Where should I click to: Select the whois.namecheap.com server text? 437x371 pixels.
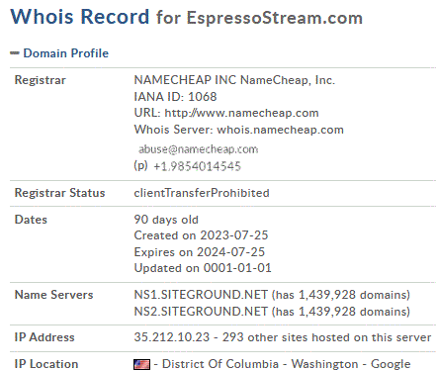point(280,130)
